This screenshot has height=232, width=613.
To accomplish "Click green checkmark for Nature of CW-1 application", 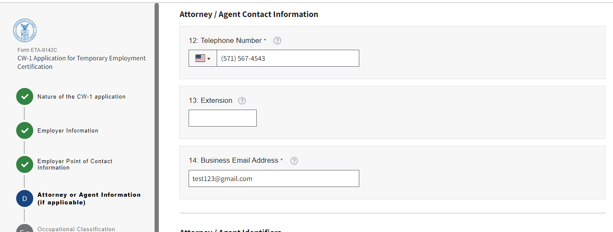I will [25, 96].
